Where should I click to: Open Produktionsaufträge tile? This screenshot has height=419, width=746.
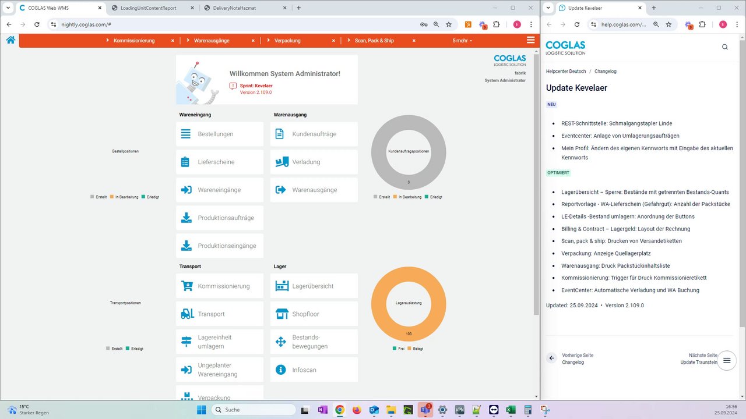tap(220, 218)
